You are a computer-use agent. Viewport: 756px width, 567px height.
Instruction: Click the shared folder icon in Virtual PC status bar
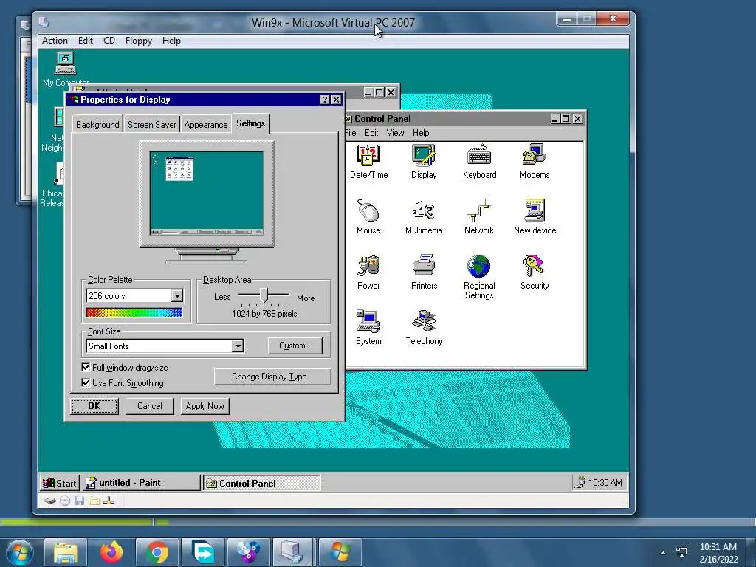tap(94, 501)
